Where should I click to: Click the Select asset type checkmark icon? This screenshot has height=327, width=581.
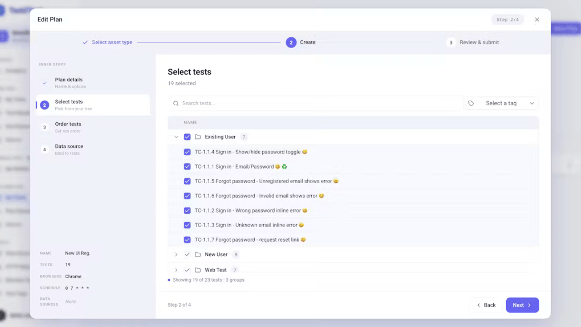[85, 42]
